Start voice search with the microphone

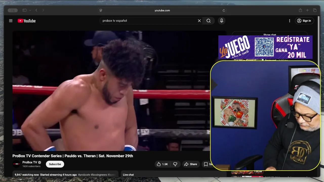pos(221,21)
